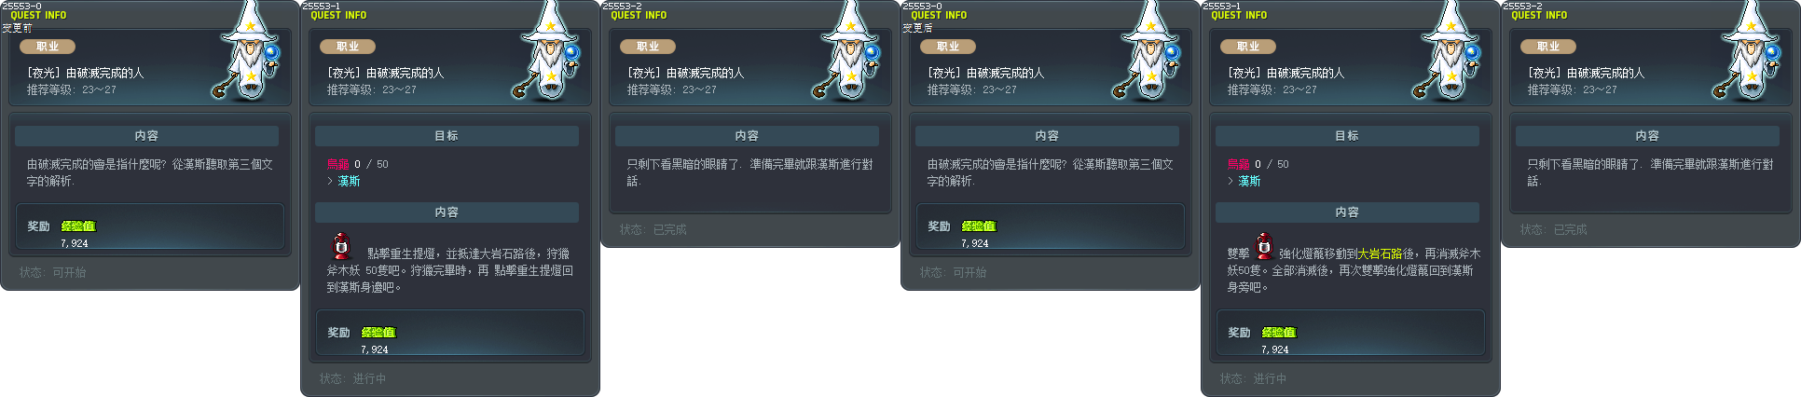Select the 内容 header in the 变更前 panel

146,136
